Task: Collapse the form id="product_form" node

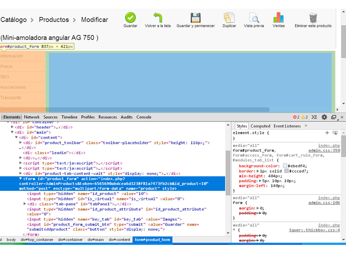Action: [21, 179]
